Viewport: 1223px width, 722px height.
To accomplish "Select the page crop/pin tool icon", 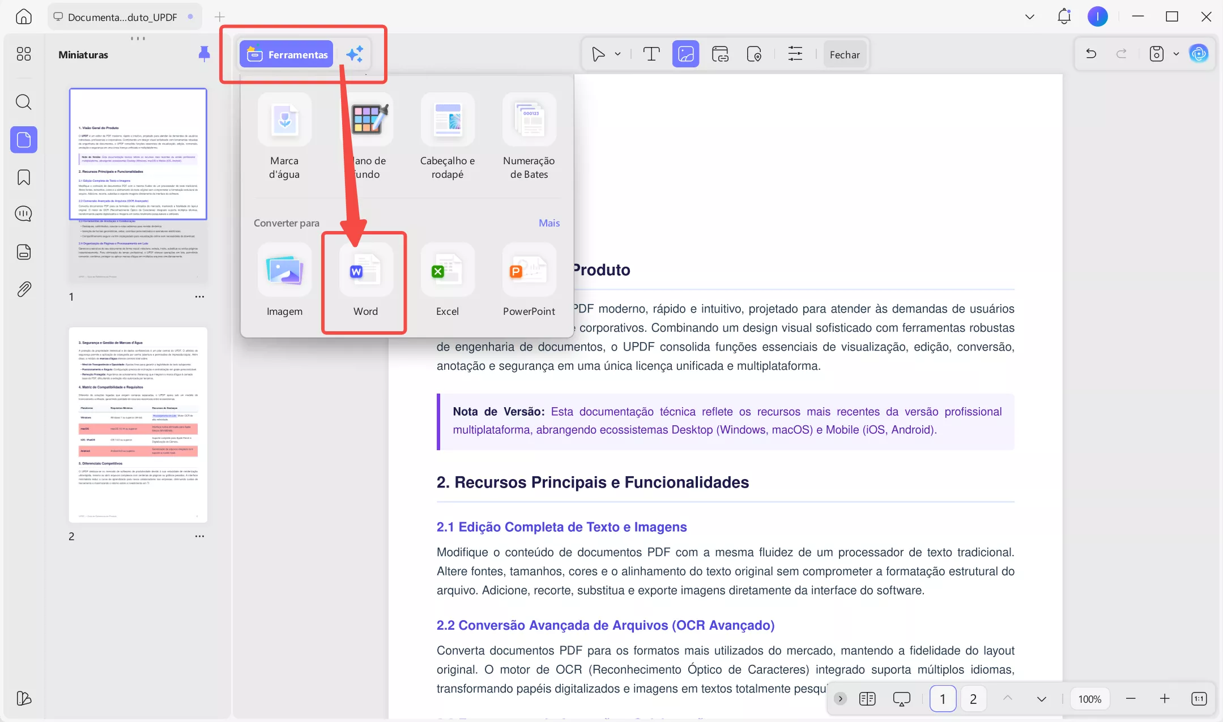I will pos(754,54).
